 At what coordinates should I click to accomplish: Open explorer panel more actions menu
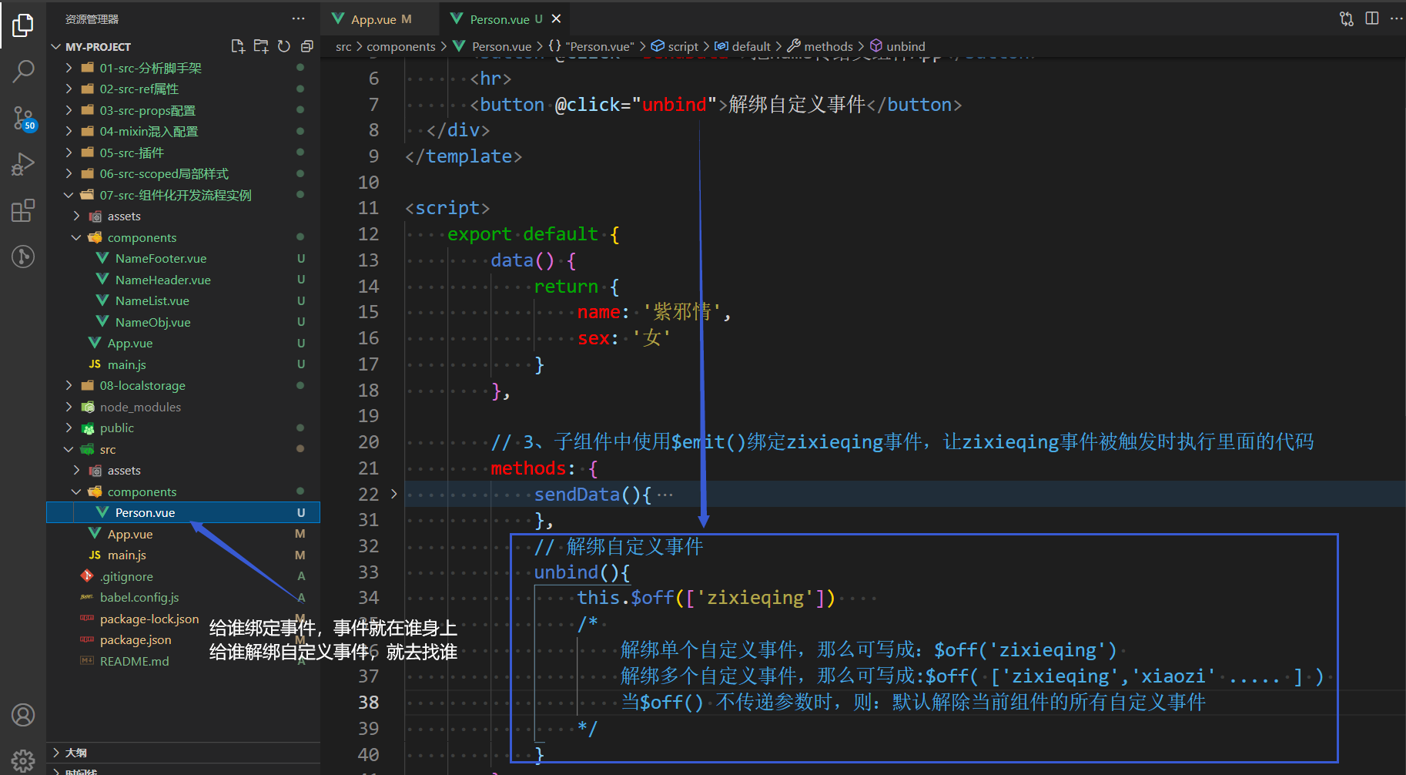[298, 18]
